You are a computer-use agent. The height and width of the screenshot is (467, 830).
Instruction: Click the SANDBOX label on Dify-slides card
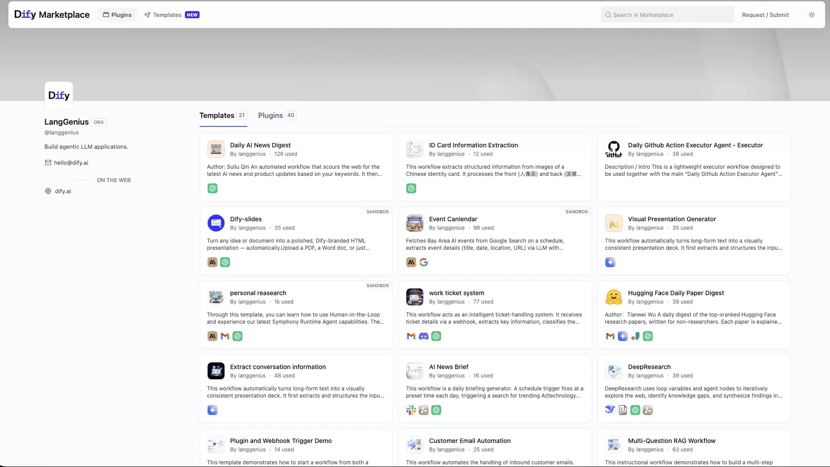tap(378, 212)
